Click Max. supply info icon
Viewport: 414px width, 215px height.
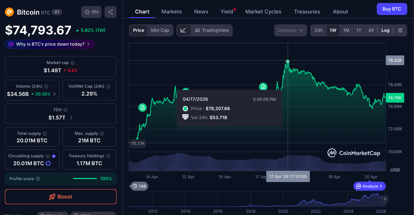pyautogui.click(x=102, y=134)
